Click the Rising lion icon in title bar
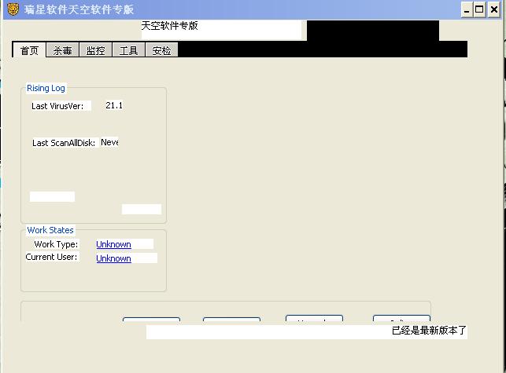This screenshot has width=506, height=373. pyautogui.click(x=13, y=9)
